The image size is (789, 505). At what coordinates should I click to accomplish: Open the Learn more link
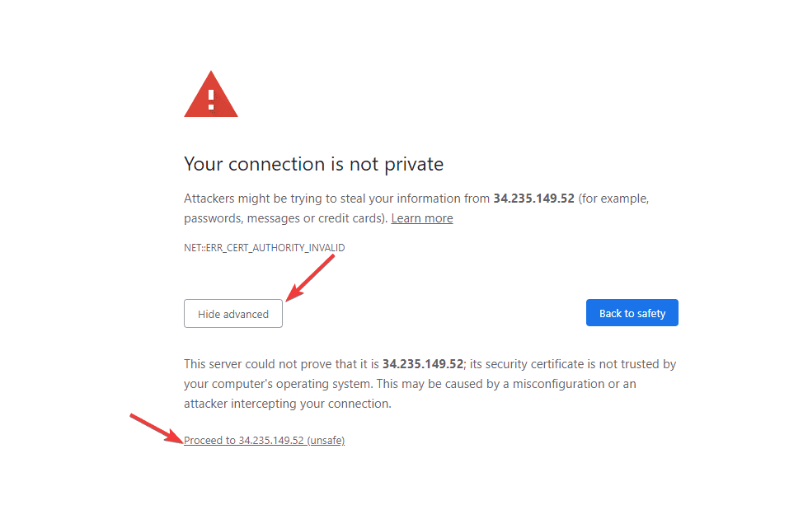pyautogui.click(x=421, y=217)
